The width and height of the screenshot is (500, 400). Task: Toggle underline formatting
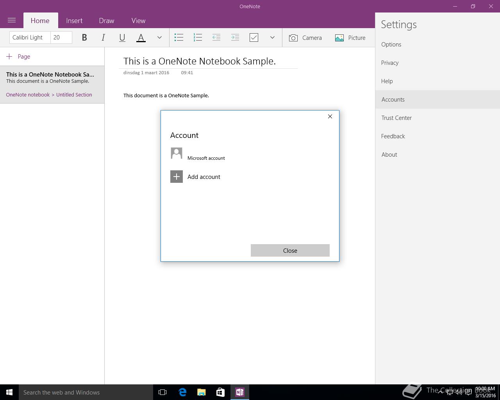point(122,37)
